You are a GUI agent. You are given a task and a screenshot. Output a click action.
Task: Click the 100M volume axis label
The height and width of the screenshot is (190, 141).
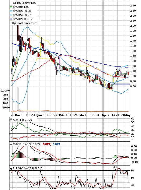(5, 91)
